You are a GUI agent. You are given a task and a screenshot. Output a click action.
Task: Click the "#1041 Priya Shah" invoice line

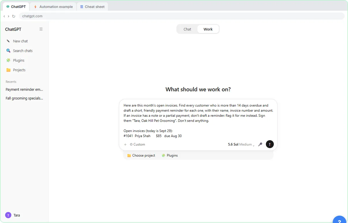click(x=153, y=136)
